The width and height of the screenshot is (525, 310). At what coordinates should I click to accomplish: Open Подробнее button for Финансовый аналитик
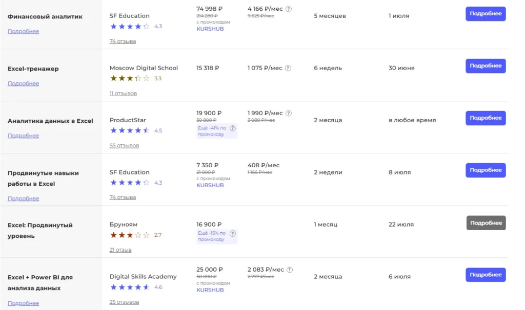(486, 14)
